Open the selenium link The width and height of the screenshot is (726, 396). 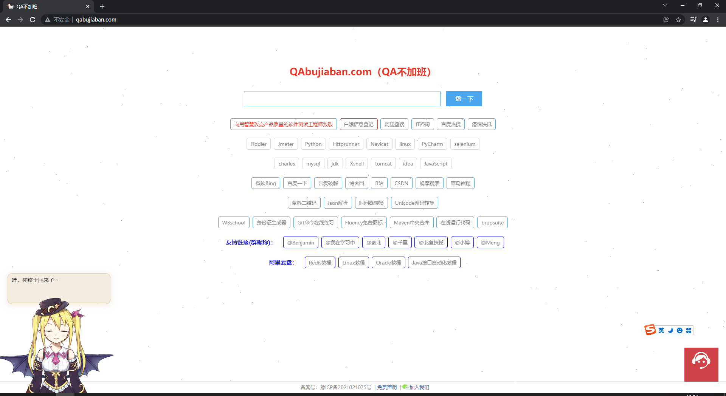(465, 144)
